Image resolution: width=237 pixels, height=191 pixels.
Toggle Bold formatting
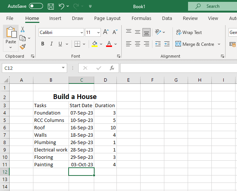pos(43,44)
